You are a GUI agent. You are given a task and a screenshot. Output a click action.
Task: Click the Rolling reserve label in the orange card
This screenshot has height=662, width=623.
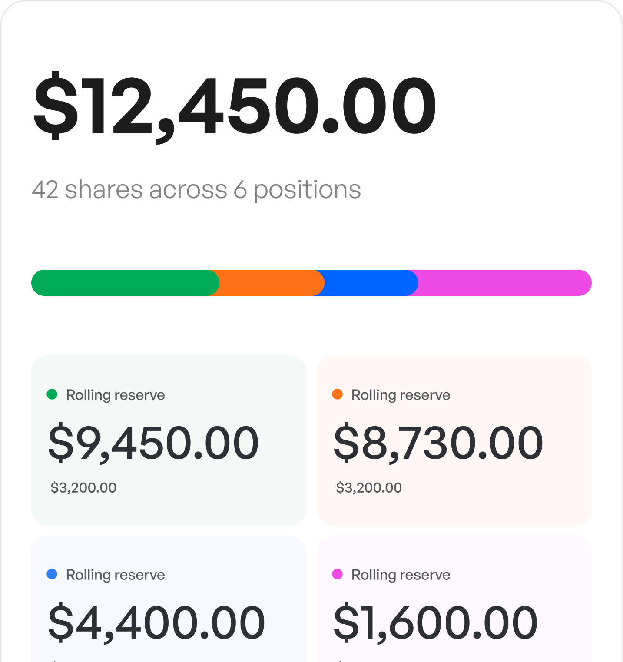[x=401, y=395]
